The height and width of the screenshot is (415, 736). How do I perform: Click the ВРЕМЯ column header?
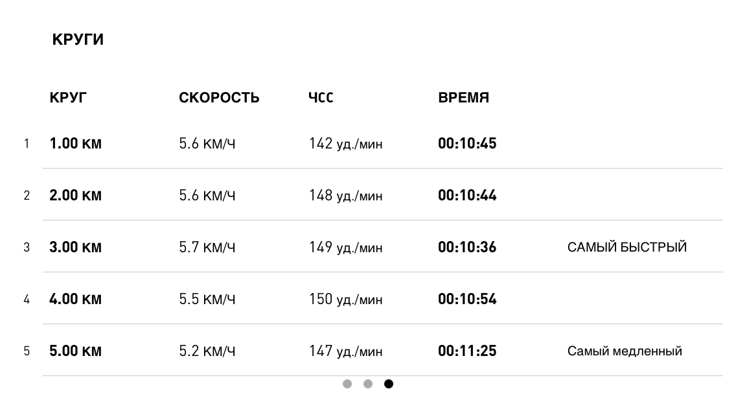(463, 98)
